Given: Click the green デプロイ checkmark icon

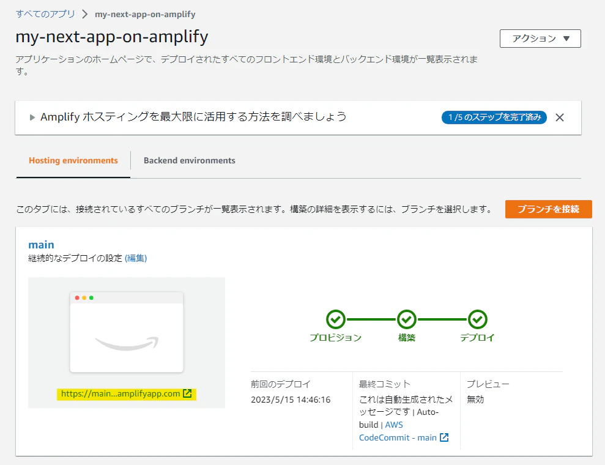Looking at the screenshot, I should pos(478,319).
